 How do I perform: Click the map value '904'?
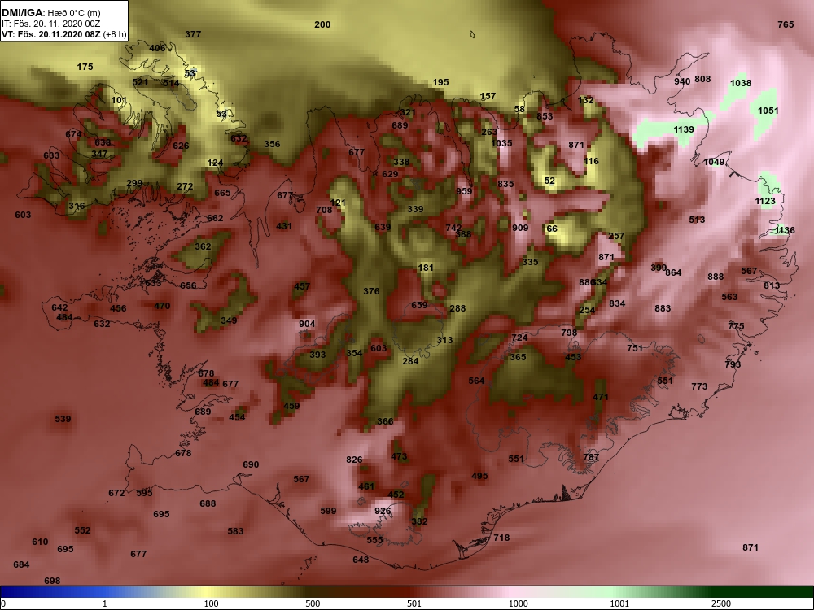[x=307, y=324]
